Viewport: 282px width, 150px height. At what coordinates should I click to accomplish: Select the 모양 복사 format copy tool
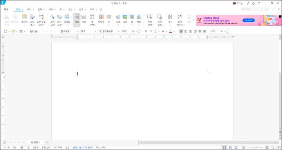[32, 20]
